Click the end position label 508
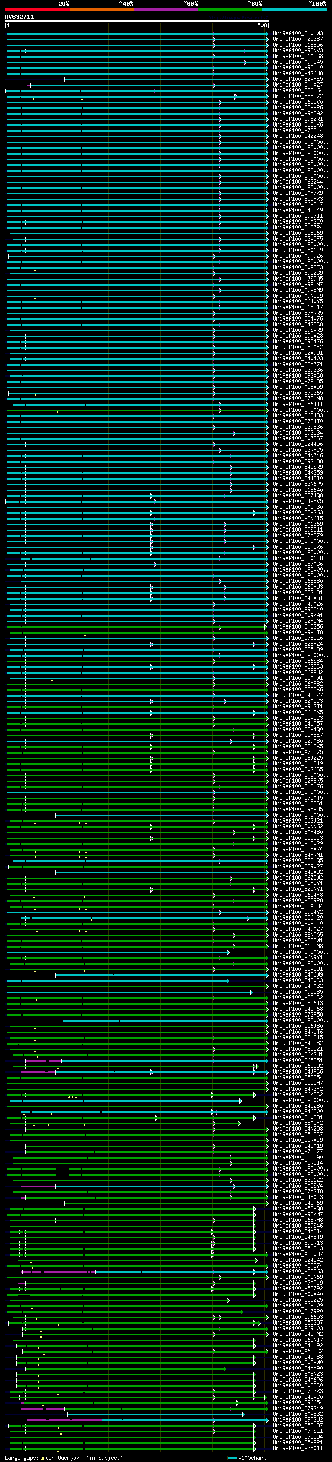Image resolution: width=332 pixels, height=1462 pixels. coord(262,25)
